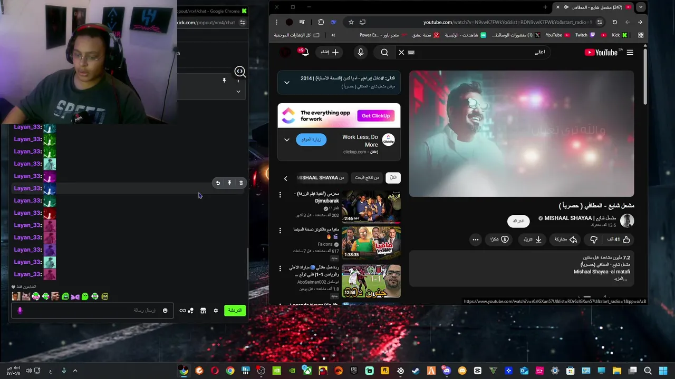Like the video with 41K likes
This screenshot has width=675, height=379.
tap(619, 240)
